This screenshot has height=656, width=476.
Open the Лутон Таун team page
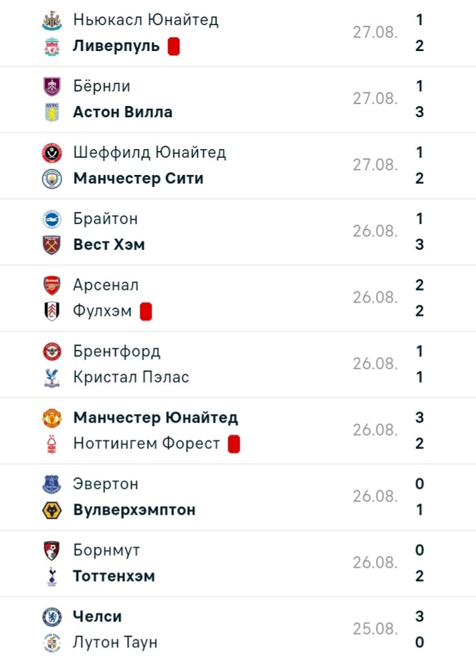115,642
